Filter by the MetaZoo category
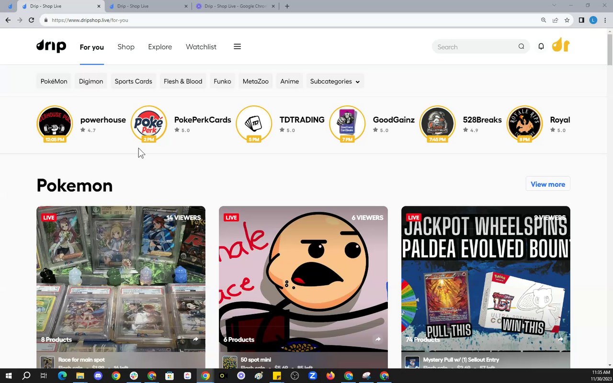613x383 pixels. (256, 81)
